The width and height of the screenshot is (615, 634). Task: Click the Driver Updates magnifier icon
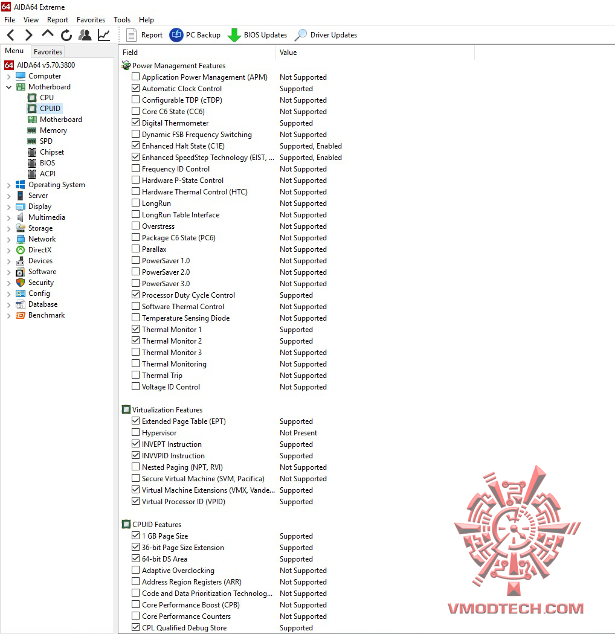(x=301, y=35)
